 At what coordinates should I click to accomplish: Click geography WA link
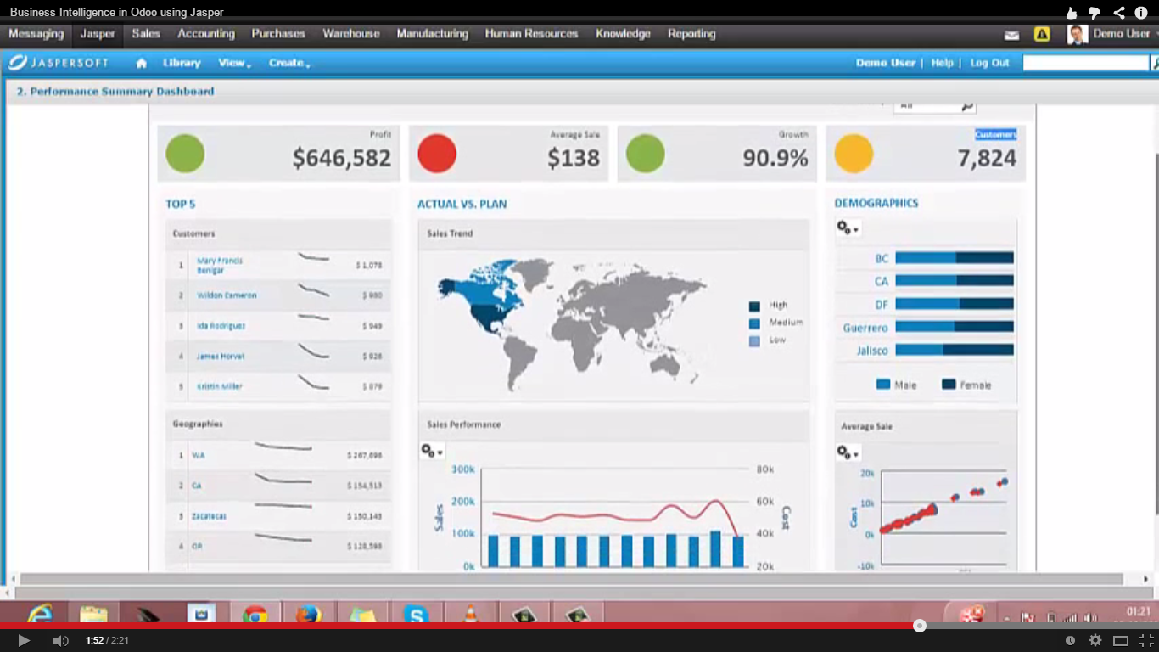[x=198, y=456]
